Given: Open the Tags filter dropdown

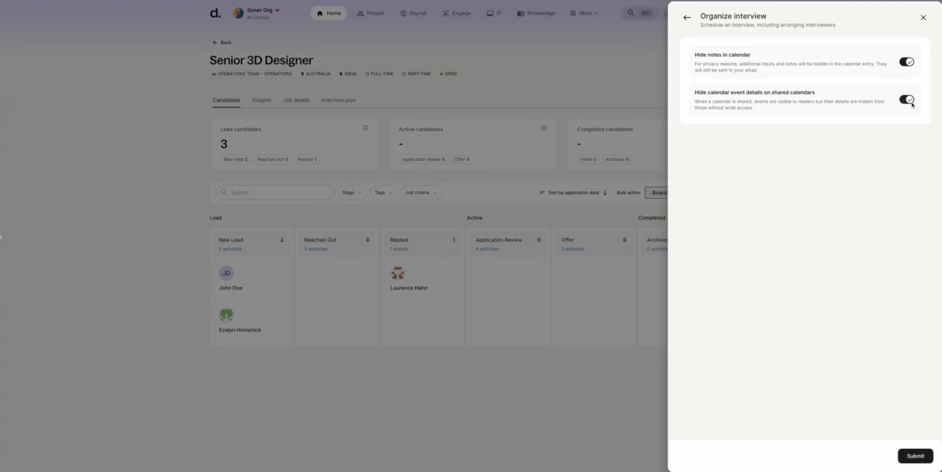Looking at the screenshot, I should point(383,192).
